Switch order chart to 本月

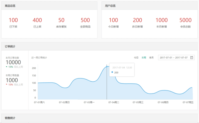pyautogui.click(x=151, y=57)
